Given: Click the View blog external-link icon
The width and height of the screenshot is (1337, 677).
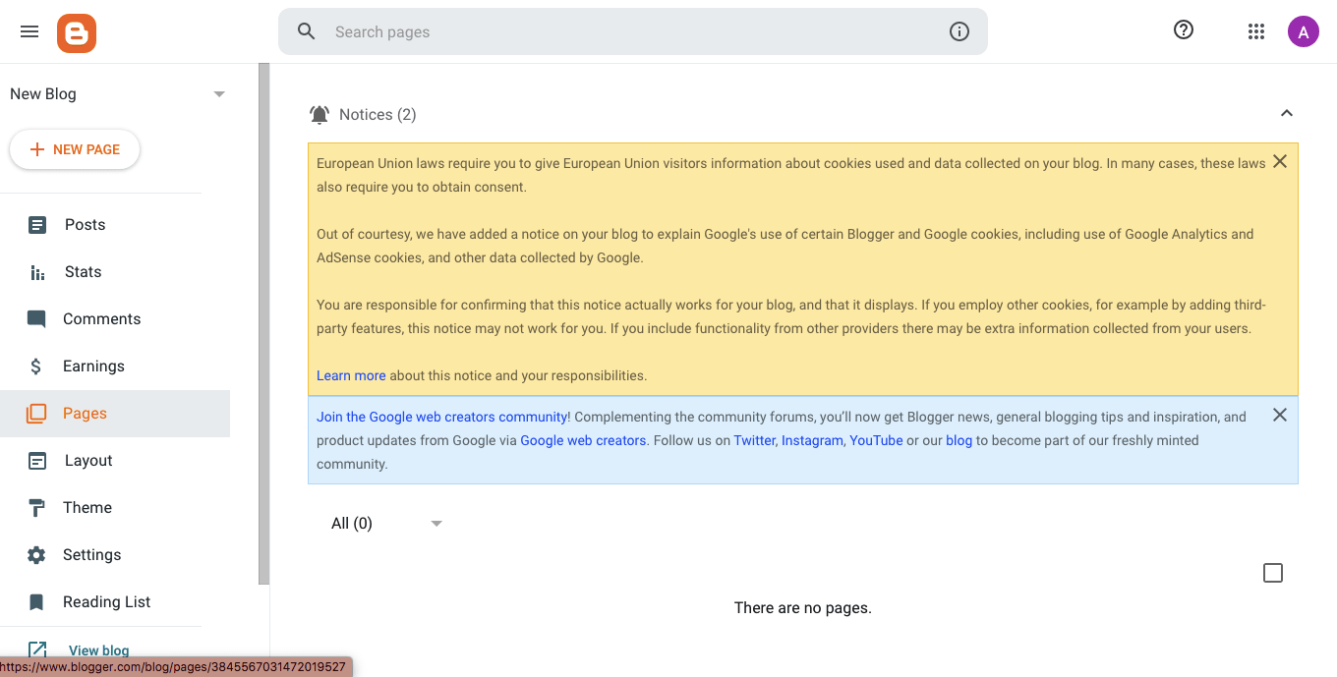Looking at the screenshot, I should (x=37, y=650).
